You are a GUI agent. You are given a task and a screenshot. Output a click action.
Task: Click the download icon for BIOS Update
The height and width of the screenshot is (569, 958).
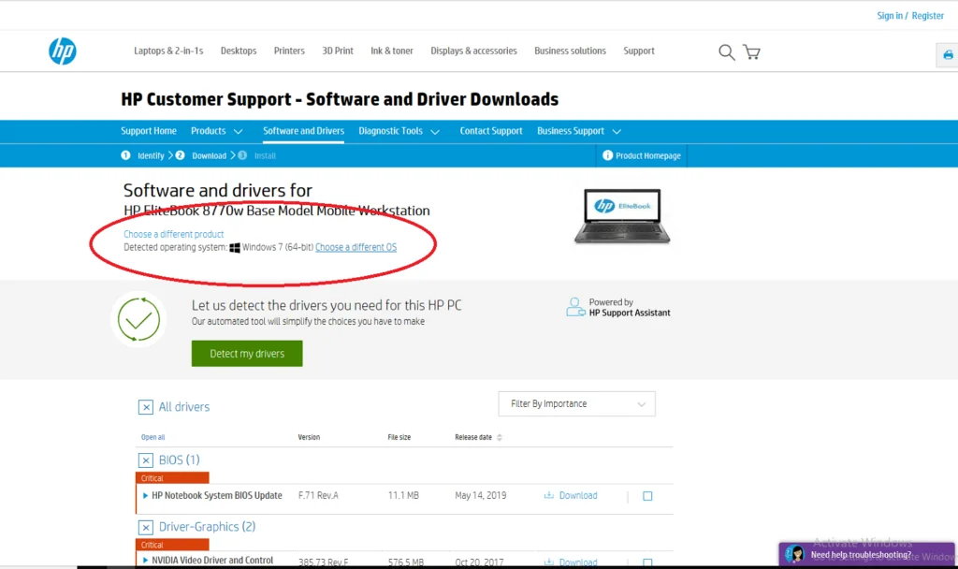[548, 495]
